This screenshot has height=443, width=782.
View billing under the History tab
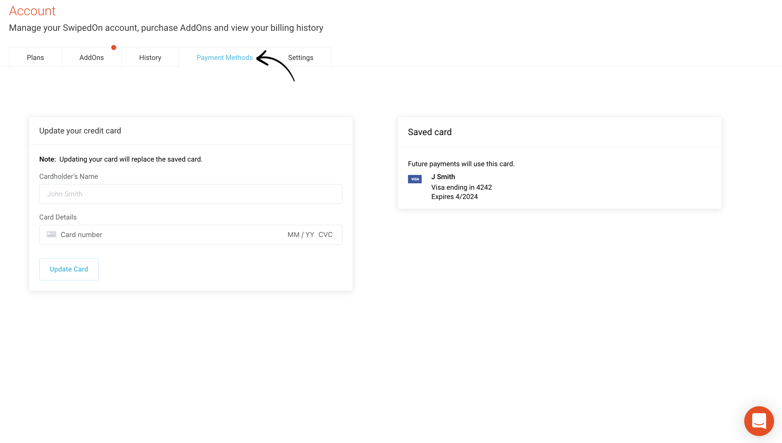click(x=150, y=57)
